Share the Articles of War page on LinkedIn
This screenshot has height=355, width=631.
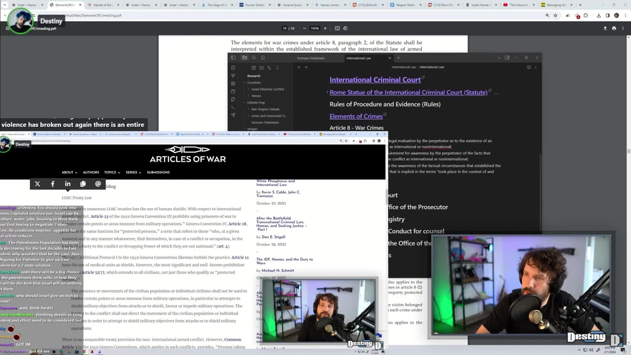[x=68, y=184]
